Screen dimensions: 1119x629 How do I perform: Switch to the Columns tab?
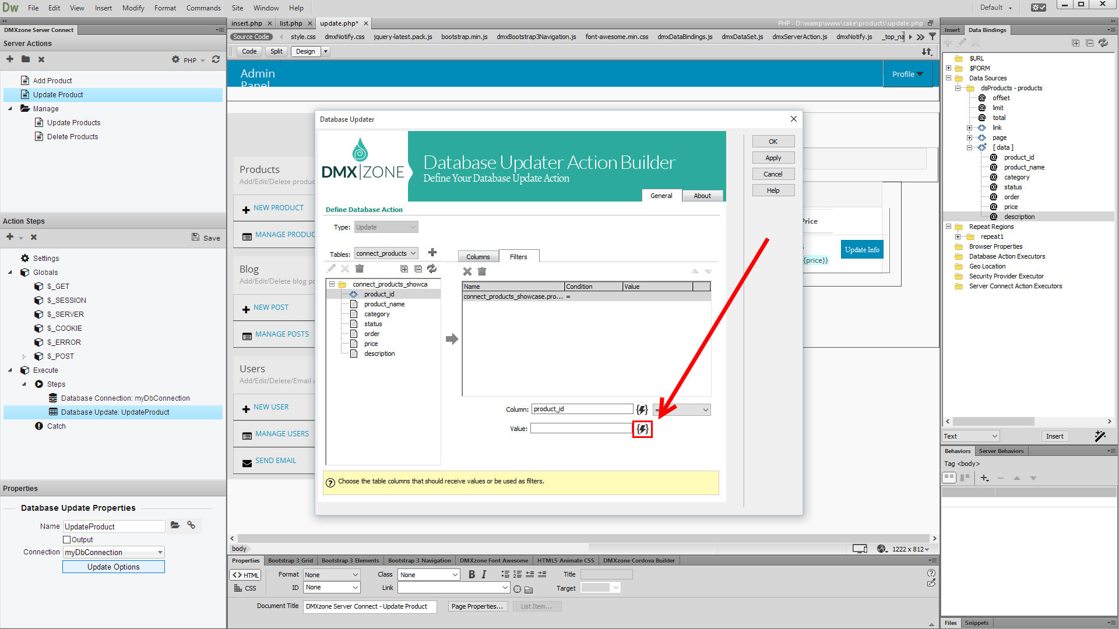478,257
